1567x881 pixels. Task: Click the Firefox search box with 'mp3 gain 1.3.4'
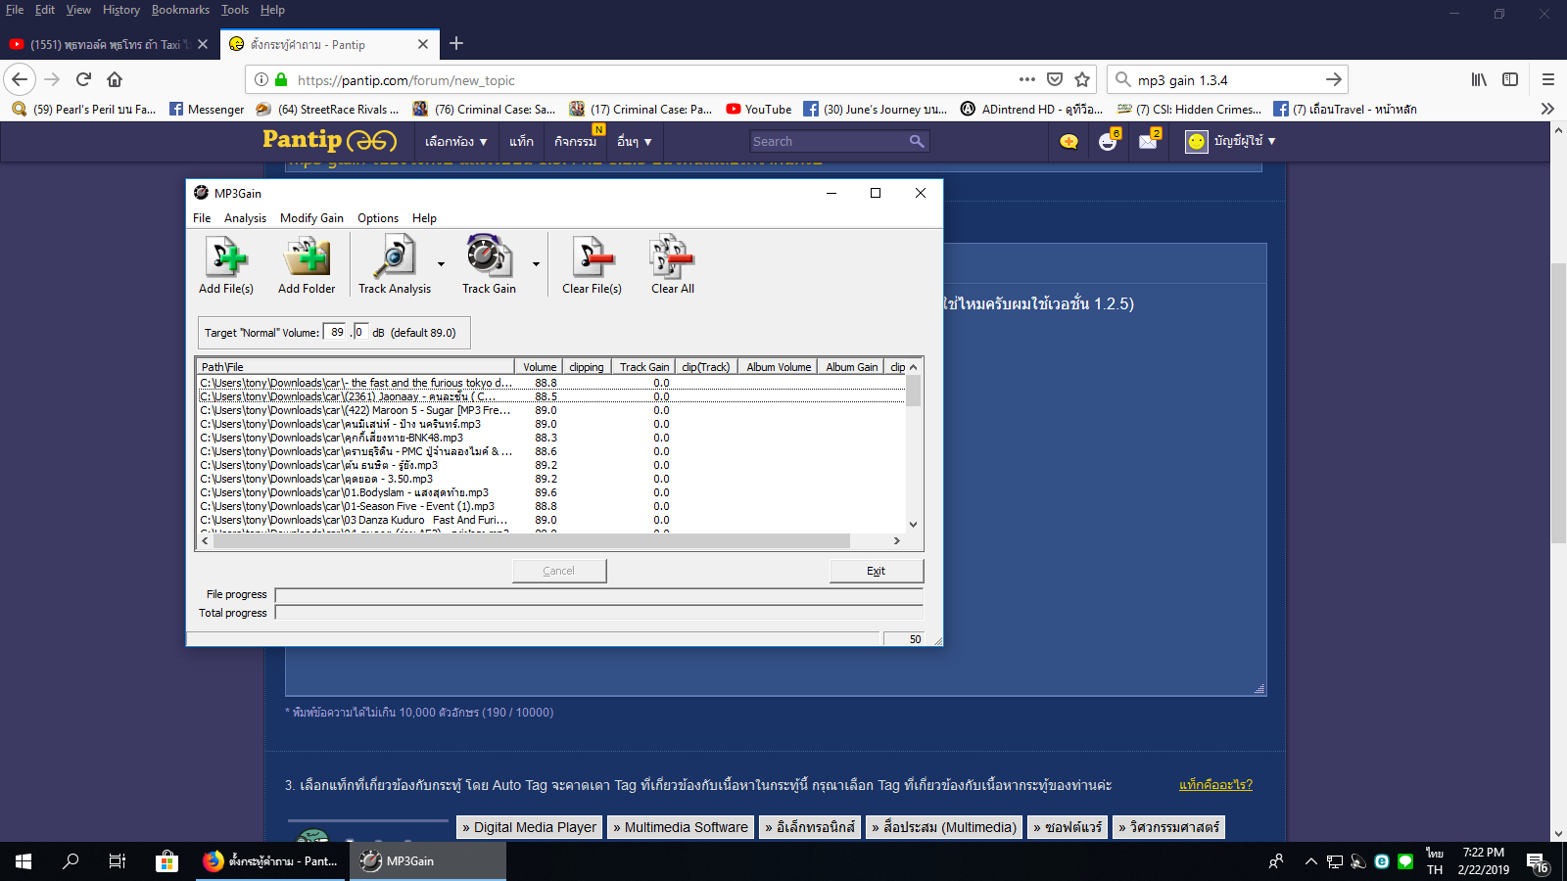click(1227, 80)
